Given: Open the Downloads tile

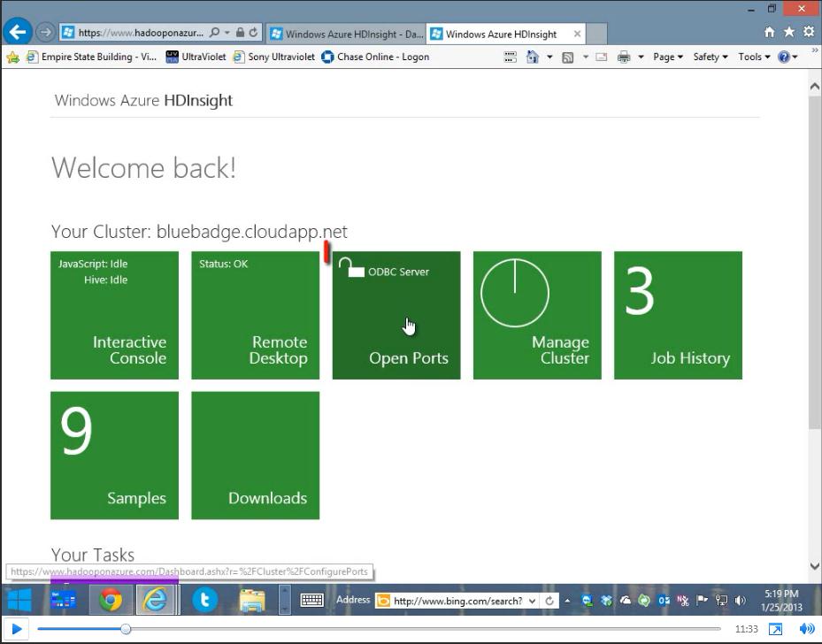Looking at the screenshot, I should (255, 456).
